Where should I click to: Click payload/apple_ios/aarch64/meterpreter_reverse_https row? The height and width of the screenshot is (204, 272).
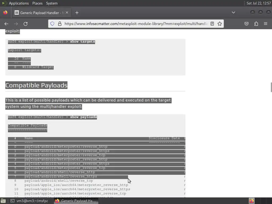coord(97,189)
